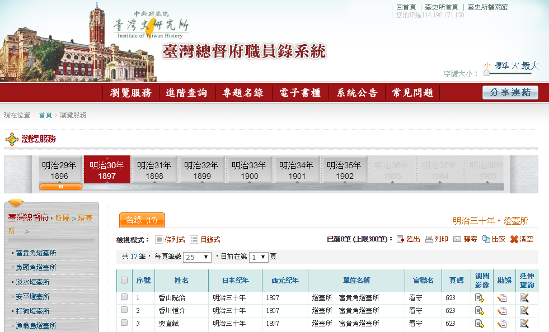Open the 臺史所首頁 link
This screenshot has height=332, width=549.
(442, 7)
